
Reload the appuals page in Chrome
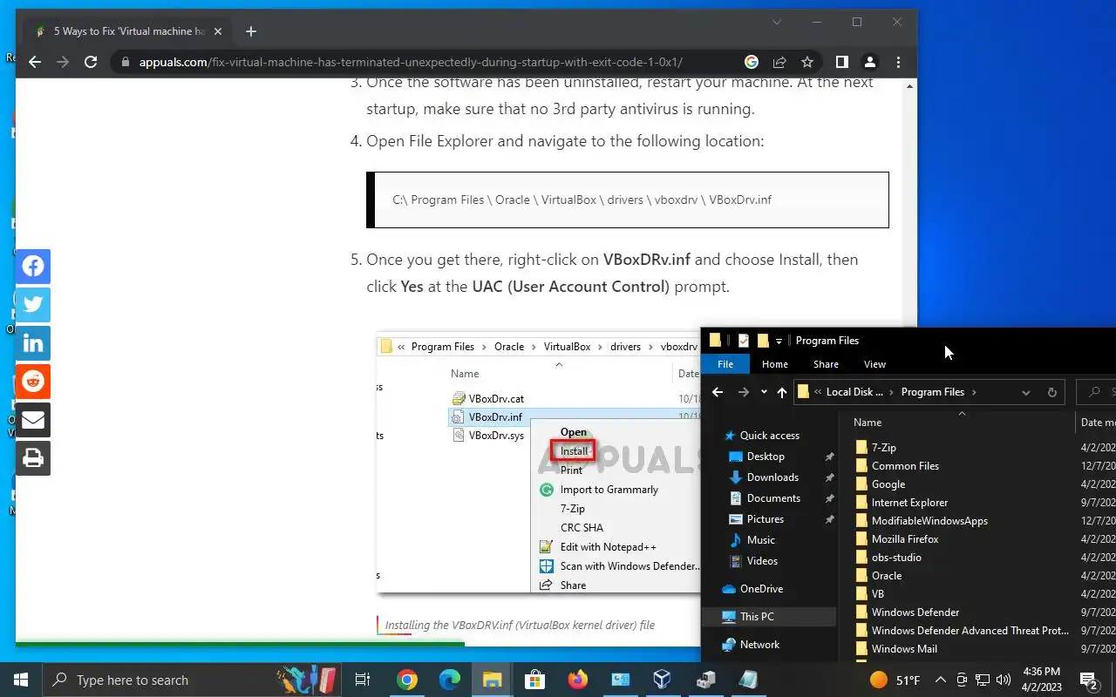[x=91, y=62]
